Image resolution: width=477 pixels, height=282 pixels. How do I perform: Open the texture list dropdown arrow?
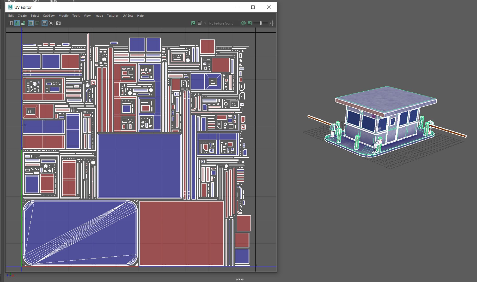pos(205,23)
